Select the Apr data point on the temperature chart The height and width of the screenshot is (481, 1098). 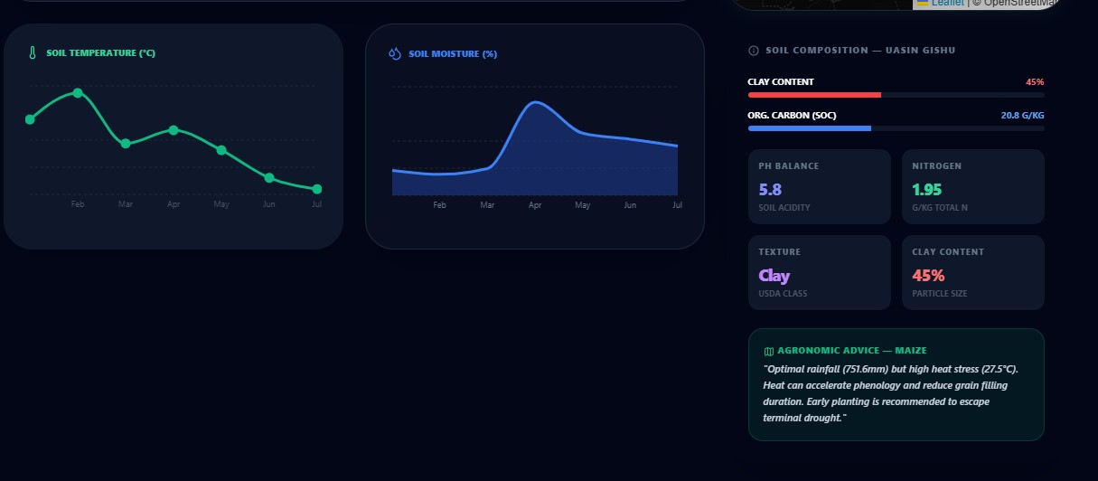[174, 130]
